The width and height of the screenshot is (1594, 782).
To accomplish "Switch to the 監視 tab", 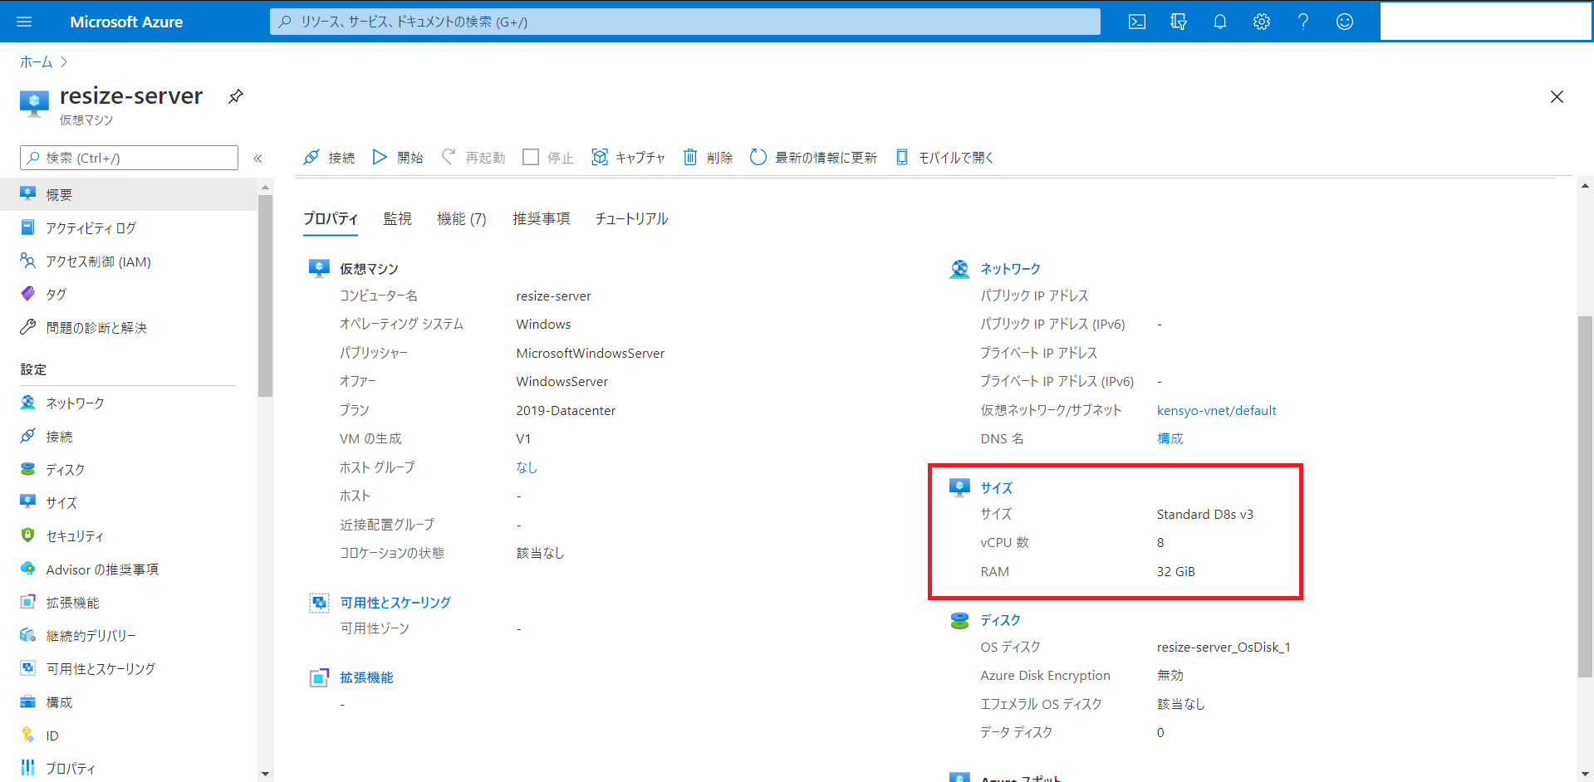I will pos(397,218).
